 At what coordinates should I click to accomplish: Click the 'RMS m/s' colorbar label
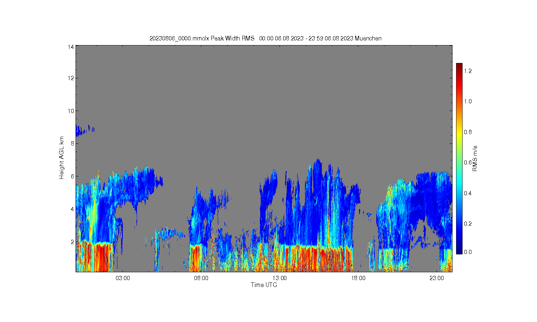pos(475,158)
